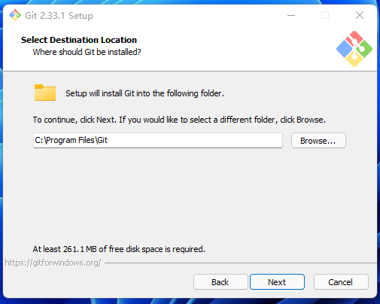Click the Setup will install Git text
The image size is (380, 304).
click(x=144, y=93)
